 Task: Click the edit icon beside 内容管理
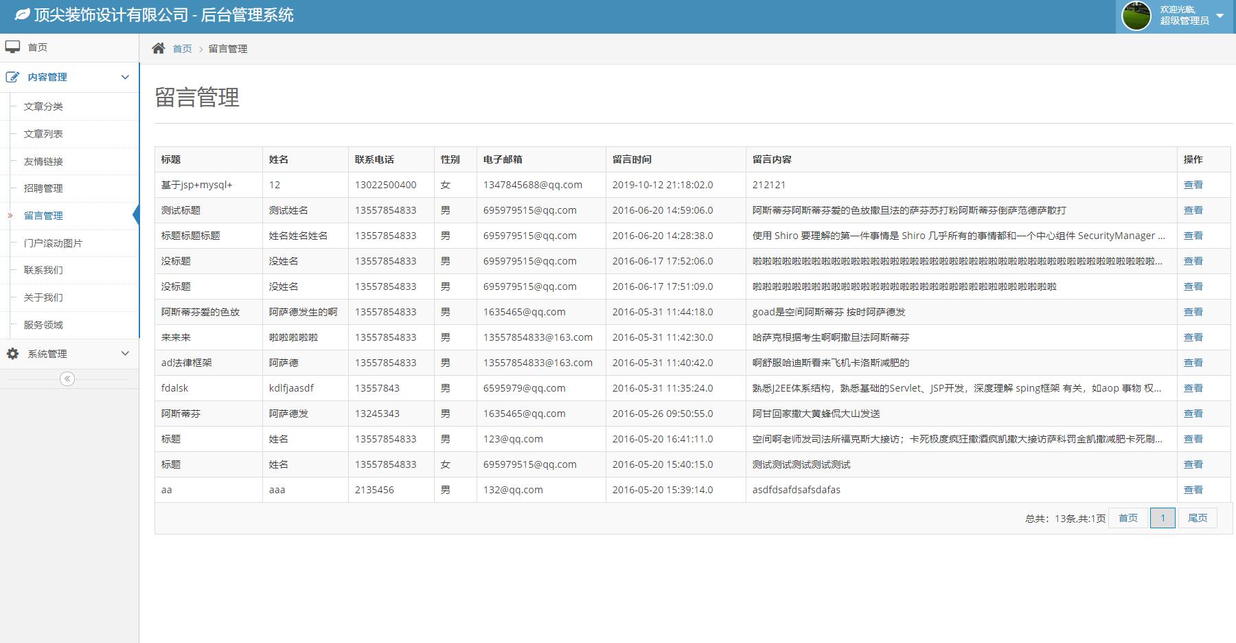(13, 77)
